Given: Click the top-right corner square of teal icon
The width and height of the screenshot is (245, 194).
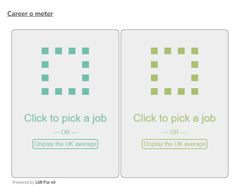Looking at the screenshot, I should 85,51.
